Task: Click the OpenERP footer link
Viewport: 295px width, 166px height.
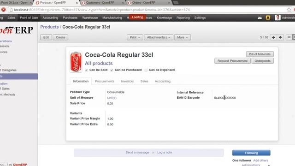Action: (x=20, y=165)
